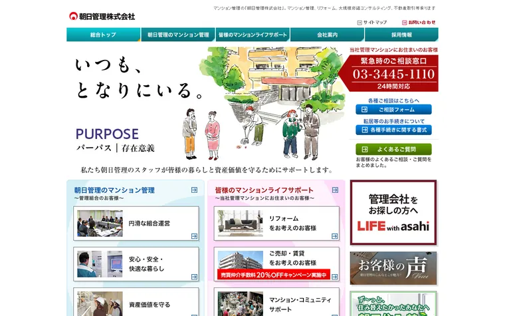Click arrow icon in 円滑な組合運営 card

coord(194,236)
